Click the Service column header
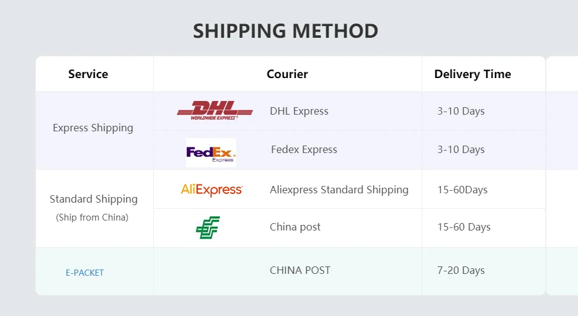Screen dimensions: 578x316 click(88, 74)
